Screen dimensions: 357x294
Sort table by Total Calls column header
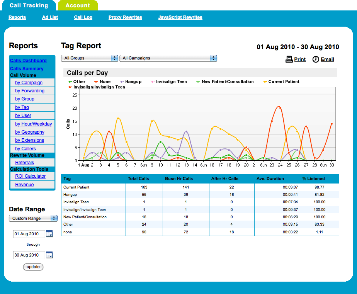138,178
